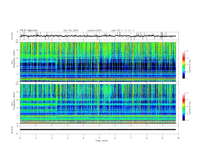The image size is (201, 155).
Task: Click inside the ch.2 spectrogram panel
Action: (98, 104)
